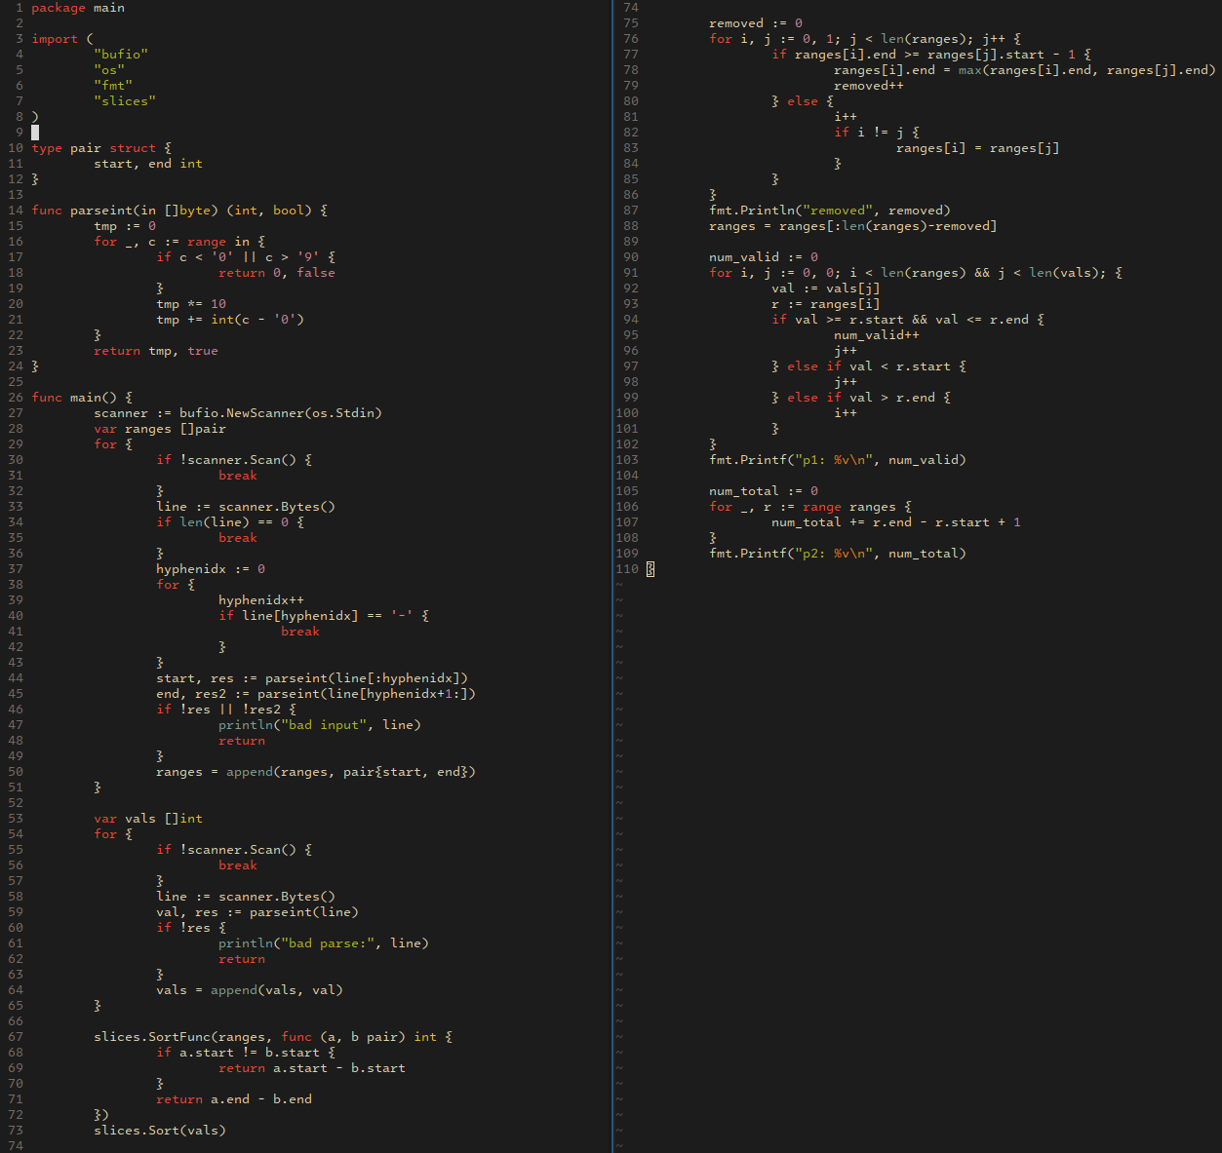
Task: Click the 'max(ranges[i].end, ranges[j].end)' assignment line
Action: tap(1025, 70)
